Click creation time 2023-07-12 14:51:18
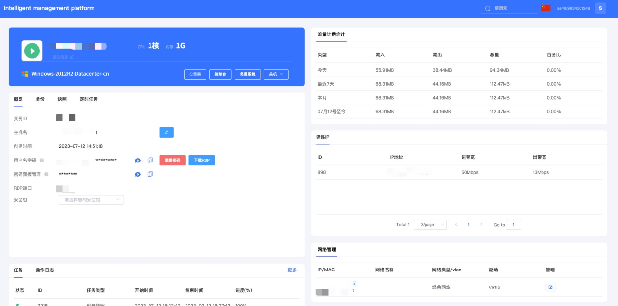 [x=81, y=146]
